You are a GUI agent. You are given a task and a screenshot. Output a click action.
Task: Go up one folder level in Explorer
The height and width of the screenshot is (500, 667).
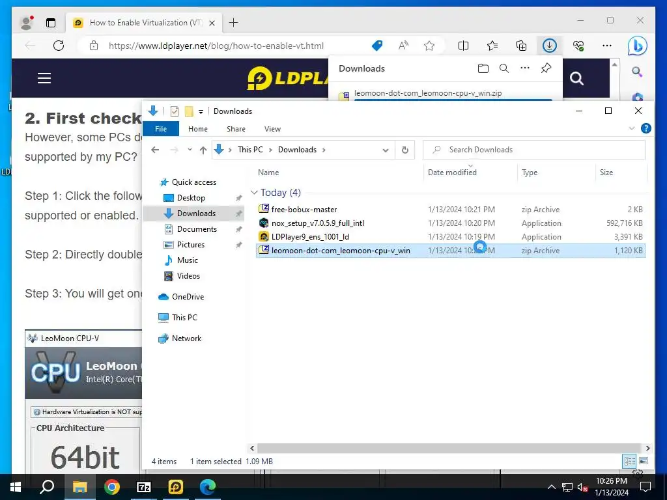point(203,150)
